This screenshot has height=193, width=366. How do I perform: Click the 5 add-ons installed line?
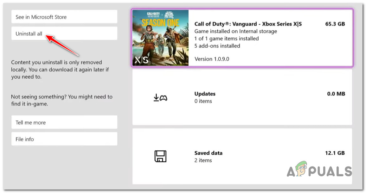click(x=217, y=45)
